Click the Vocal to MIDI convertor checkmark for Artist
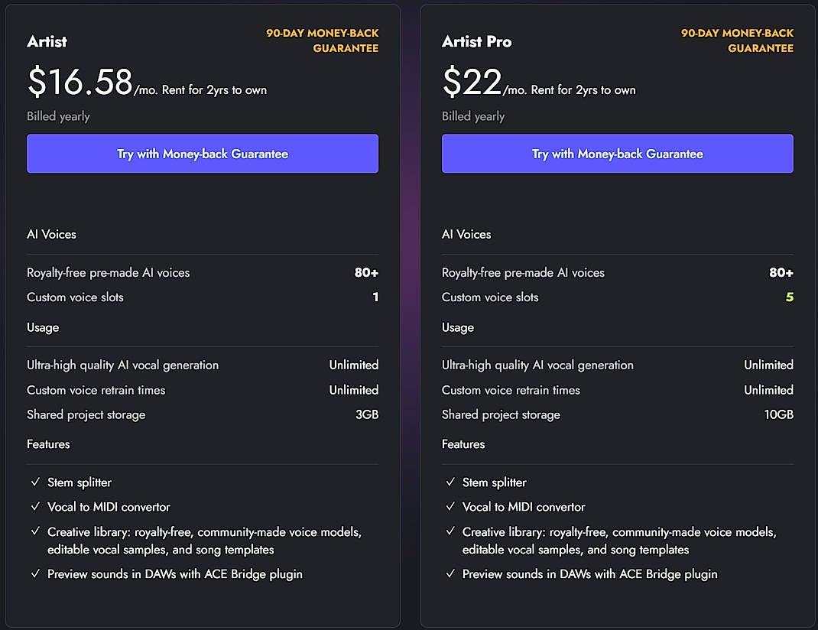This screenshot has width=818, height=630. tap(35, 507)
